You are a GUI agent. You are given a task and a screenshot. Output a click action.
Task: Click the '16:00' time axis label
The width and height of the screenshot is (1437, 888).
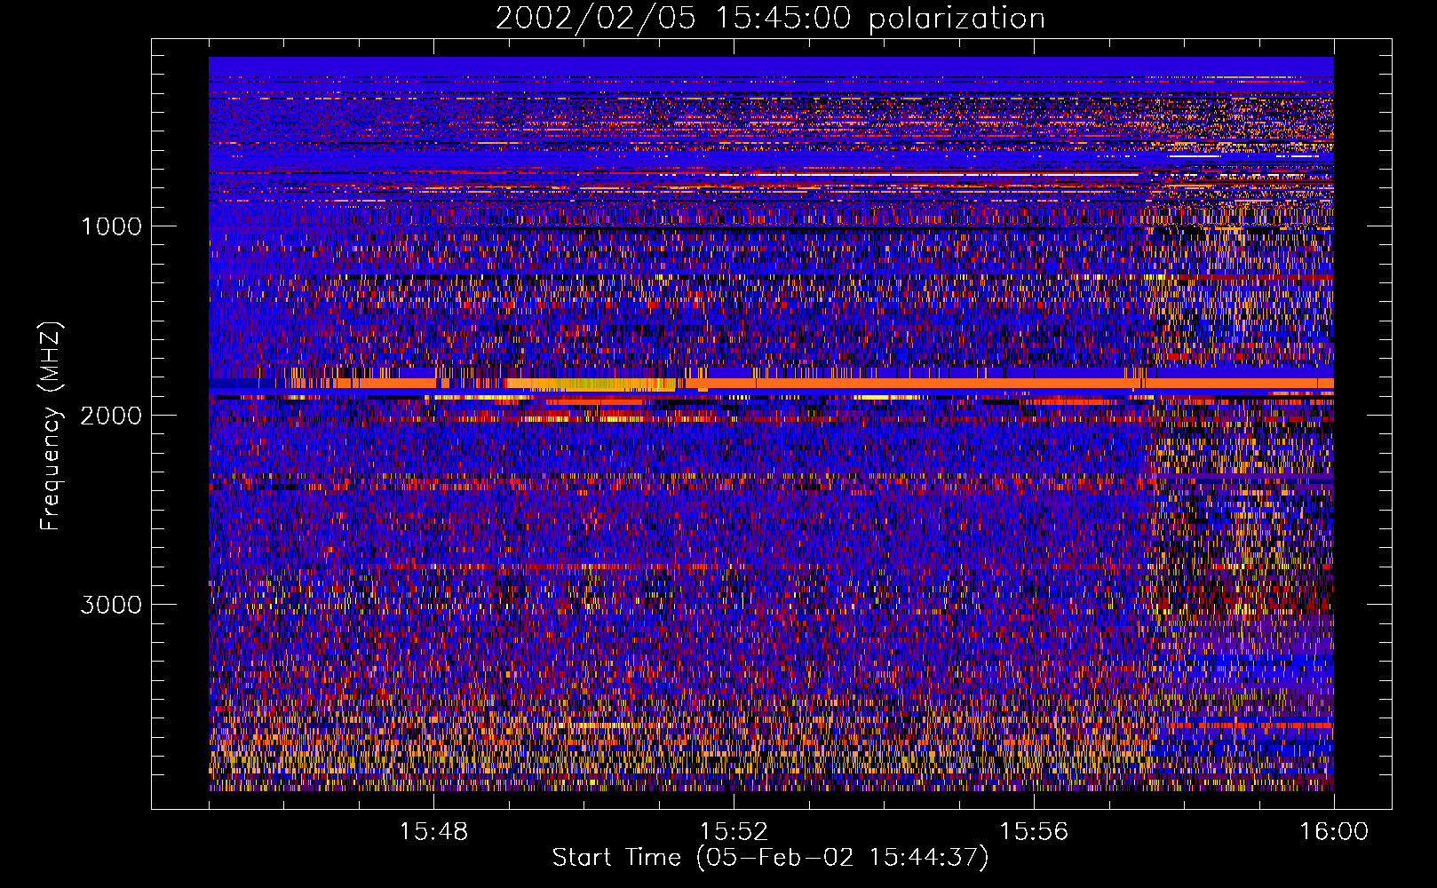click(1334, 832)
